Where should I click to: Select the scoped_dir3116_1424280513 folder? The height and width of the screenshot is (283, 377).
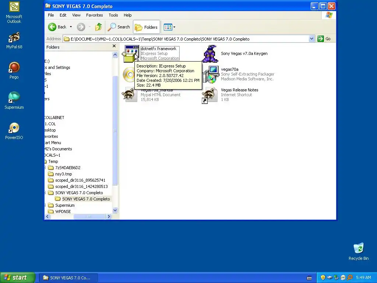81,186
